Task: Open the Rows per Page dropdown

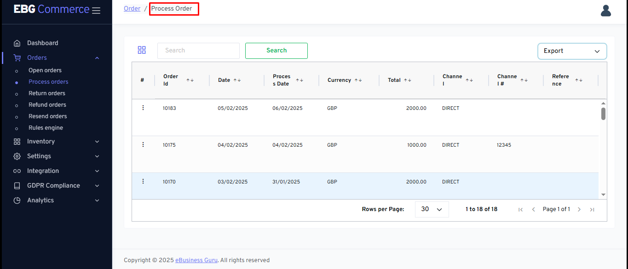Action: pyautogui.click(x=432, y=209)
